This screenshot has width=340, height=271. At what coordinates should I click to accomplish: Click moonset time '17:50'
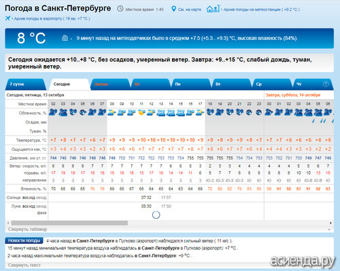[x=166, y=206]
